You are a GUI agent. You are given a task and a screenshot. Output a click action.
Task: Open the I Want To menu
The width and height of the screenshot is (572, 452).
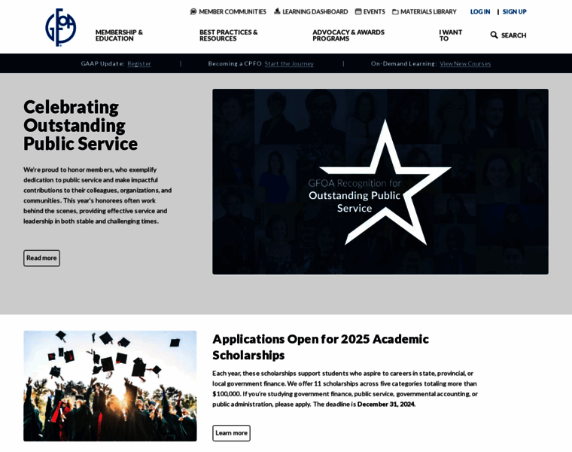[x=451, y=35]
